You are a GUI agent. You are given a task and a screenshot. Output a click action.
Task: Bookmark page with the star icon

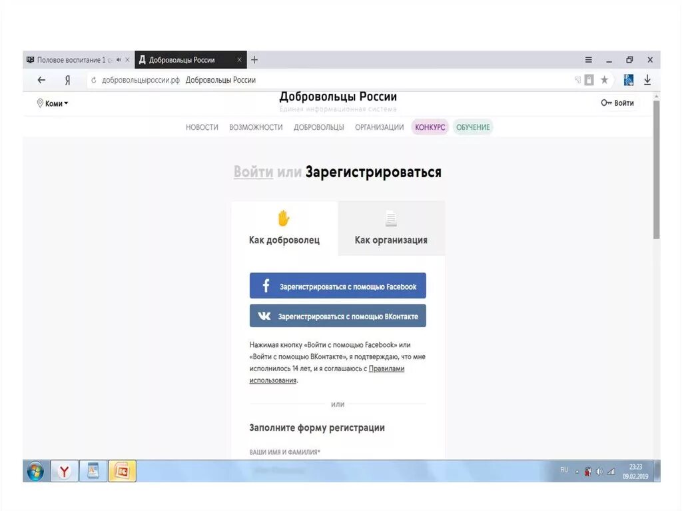[x=604, y=80]
